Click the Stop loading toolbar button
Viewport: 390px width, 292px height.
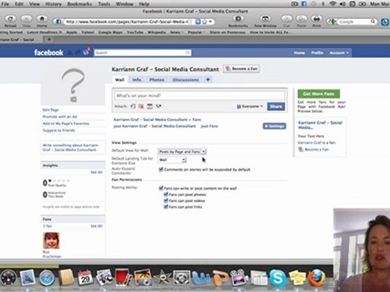(x=26, y=19)
